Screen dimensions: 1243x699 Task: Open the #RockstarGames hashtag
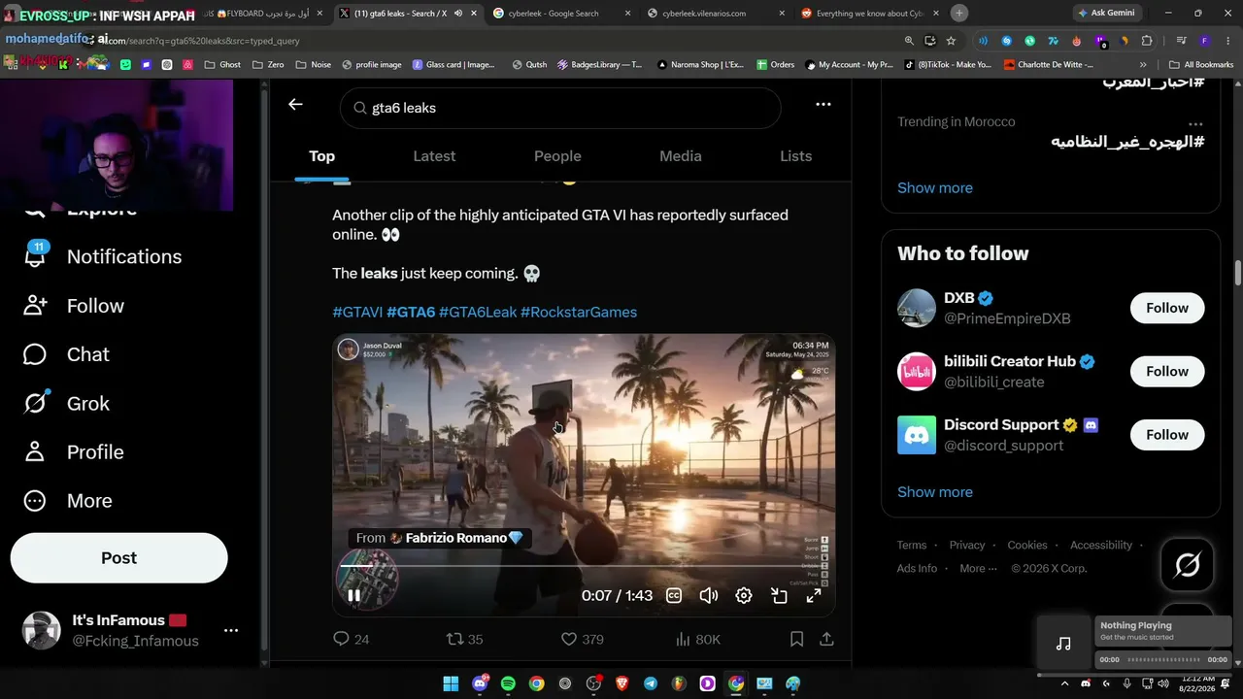click(579, 313)
